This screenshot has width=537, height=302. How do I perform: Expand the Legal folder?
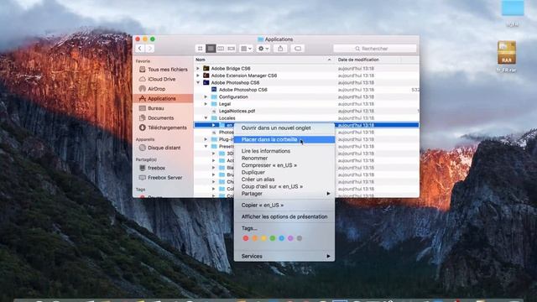[206, 104]
